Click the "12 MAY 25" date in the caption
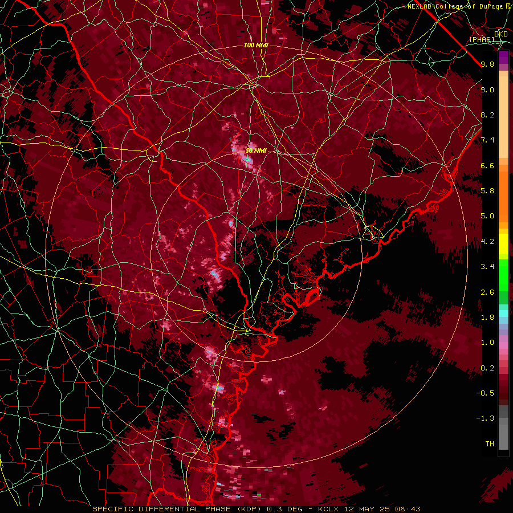This screenshot has height=513, width=513. coord(368,509)
